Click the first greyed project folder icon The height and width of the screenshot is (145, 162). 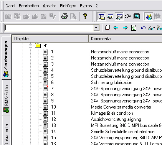coord(8,16)
